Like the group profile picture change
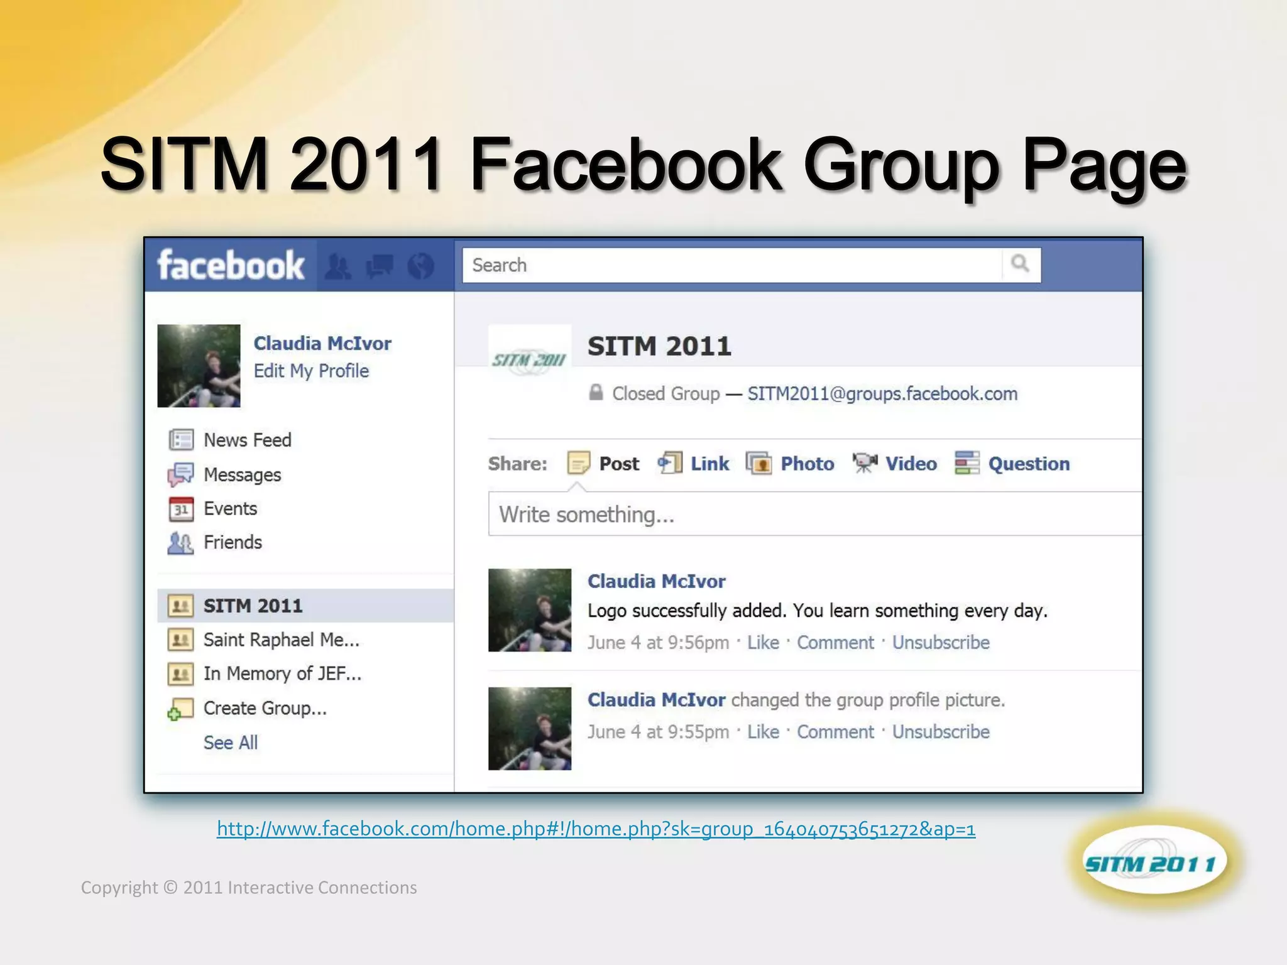The image size is (1287, 965). [x=763, y=732]
